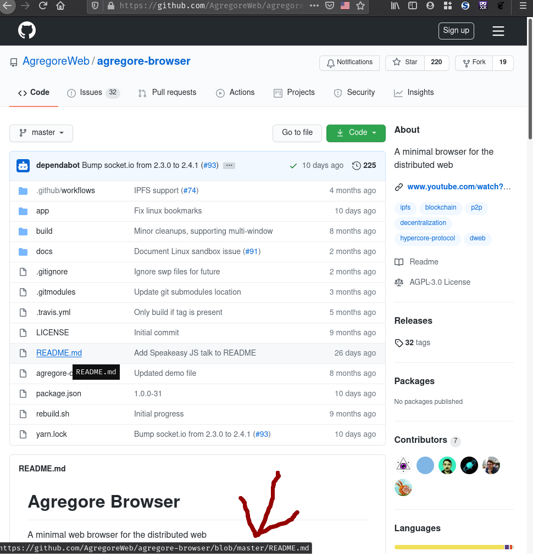The image size is (533, 557).
Task: Click the AGPL-3.0 License scales icon
Action: pos(398,282)
